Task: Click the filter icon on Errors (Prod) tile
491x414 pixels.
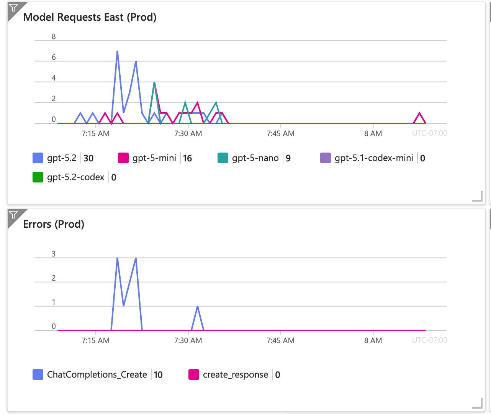Action: [x=14, y=215]
